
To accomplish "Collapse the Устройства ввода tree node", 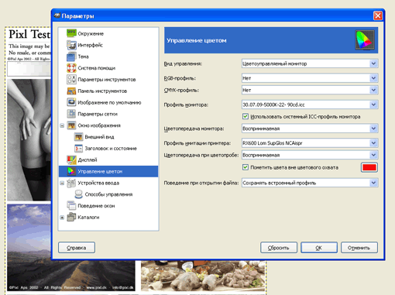I will pos(62,183).
